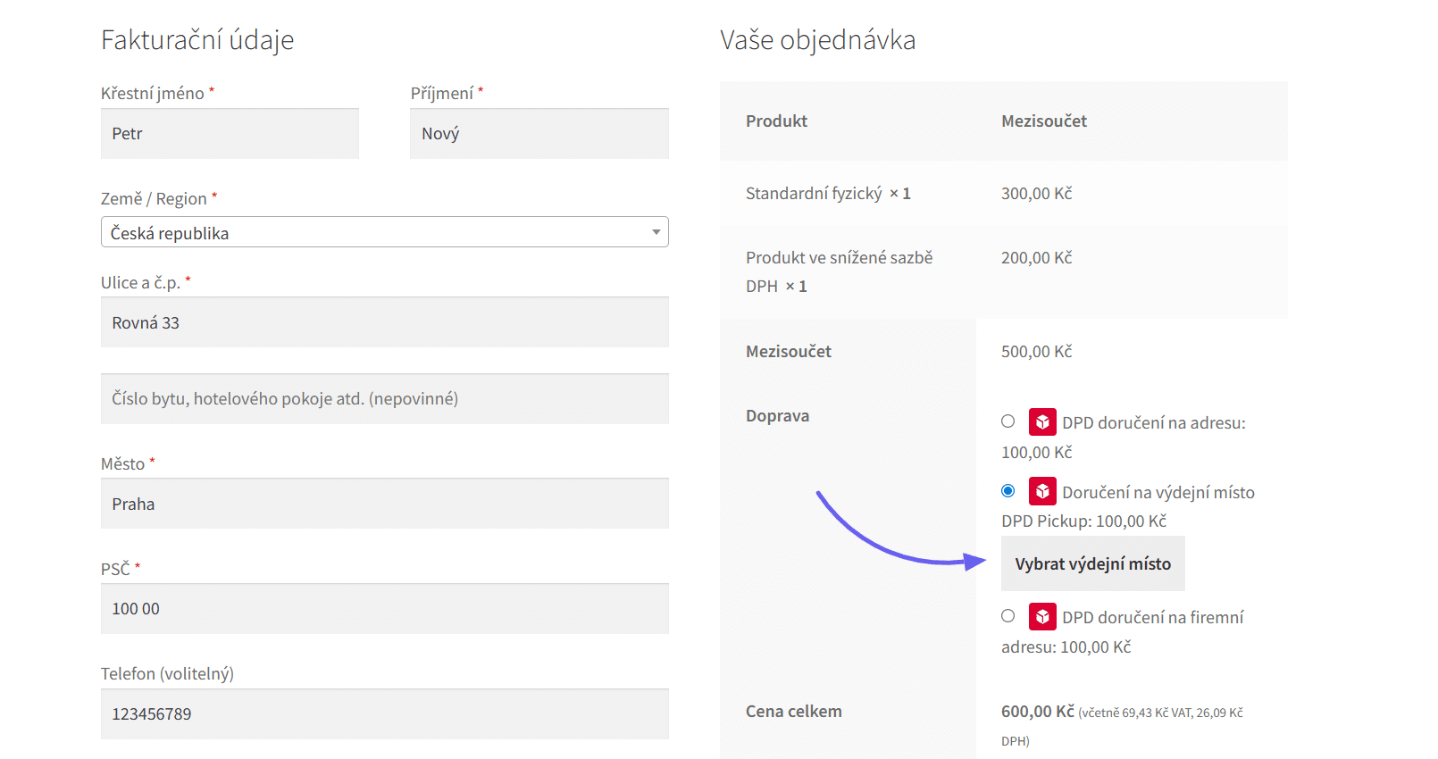
Task: Click the PSČ postal code field
Action: tap(384, 609)
